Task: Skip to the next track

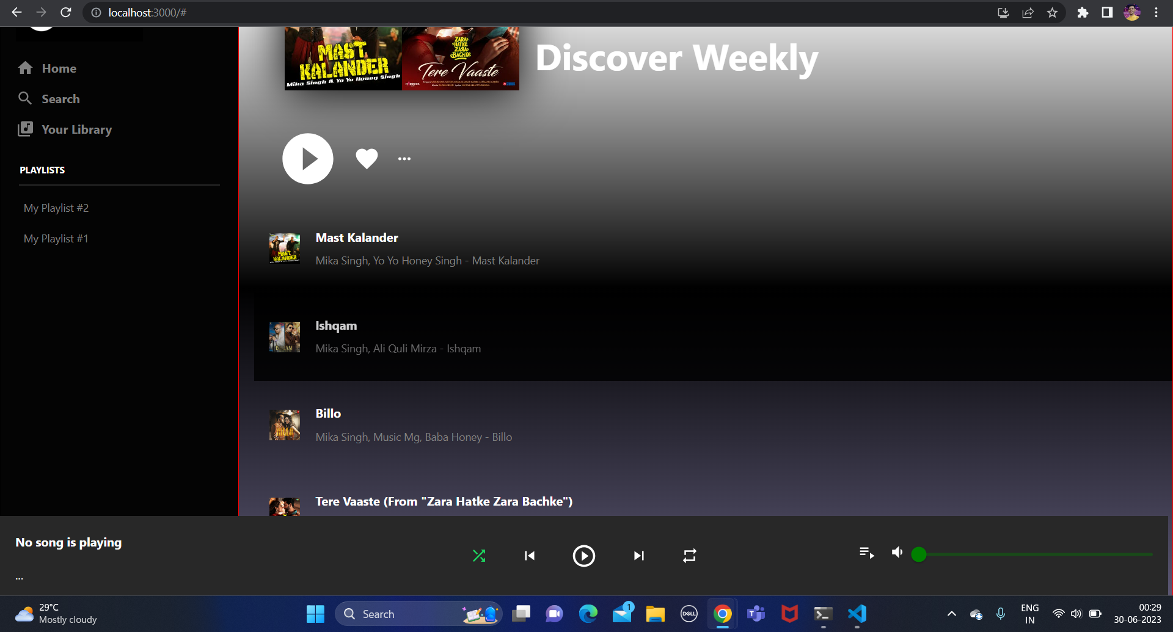Action: coord(638,555)
